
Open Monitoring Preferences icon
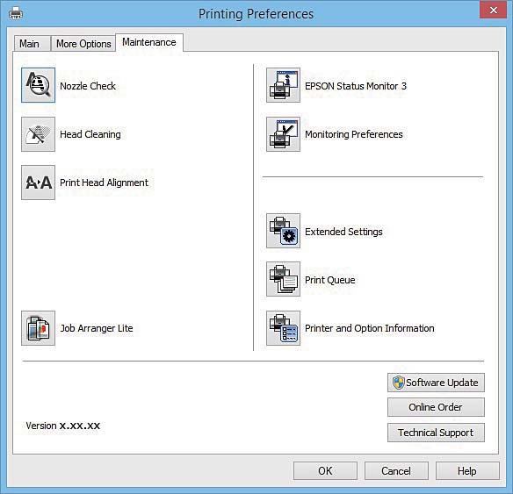coord(284,134)
